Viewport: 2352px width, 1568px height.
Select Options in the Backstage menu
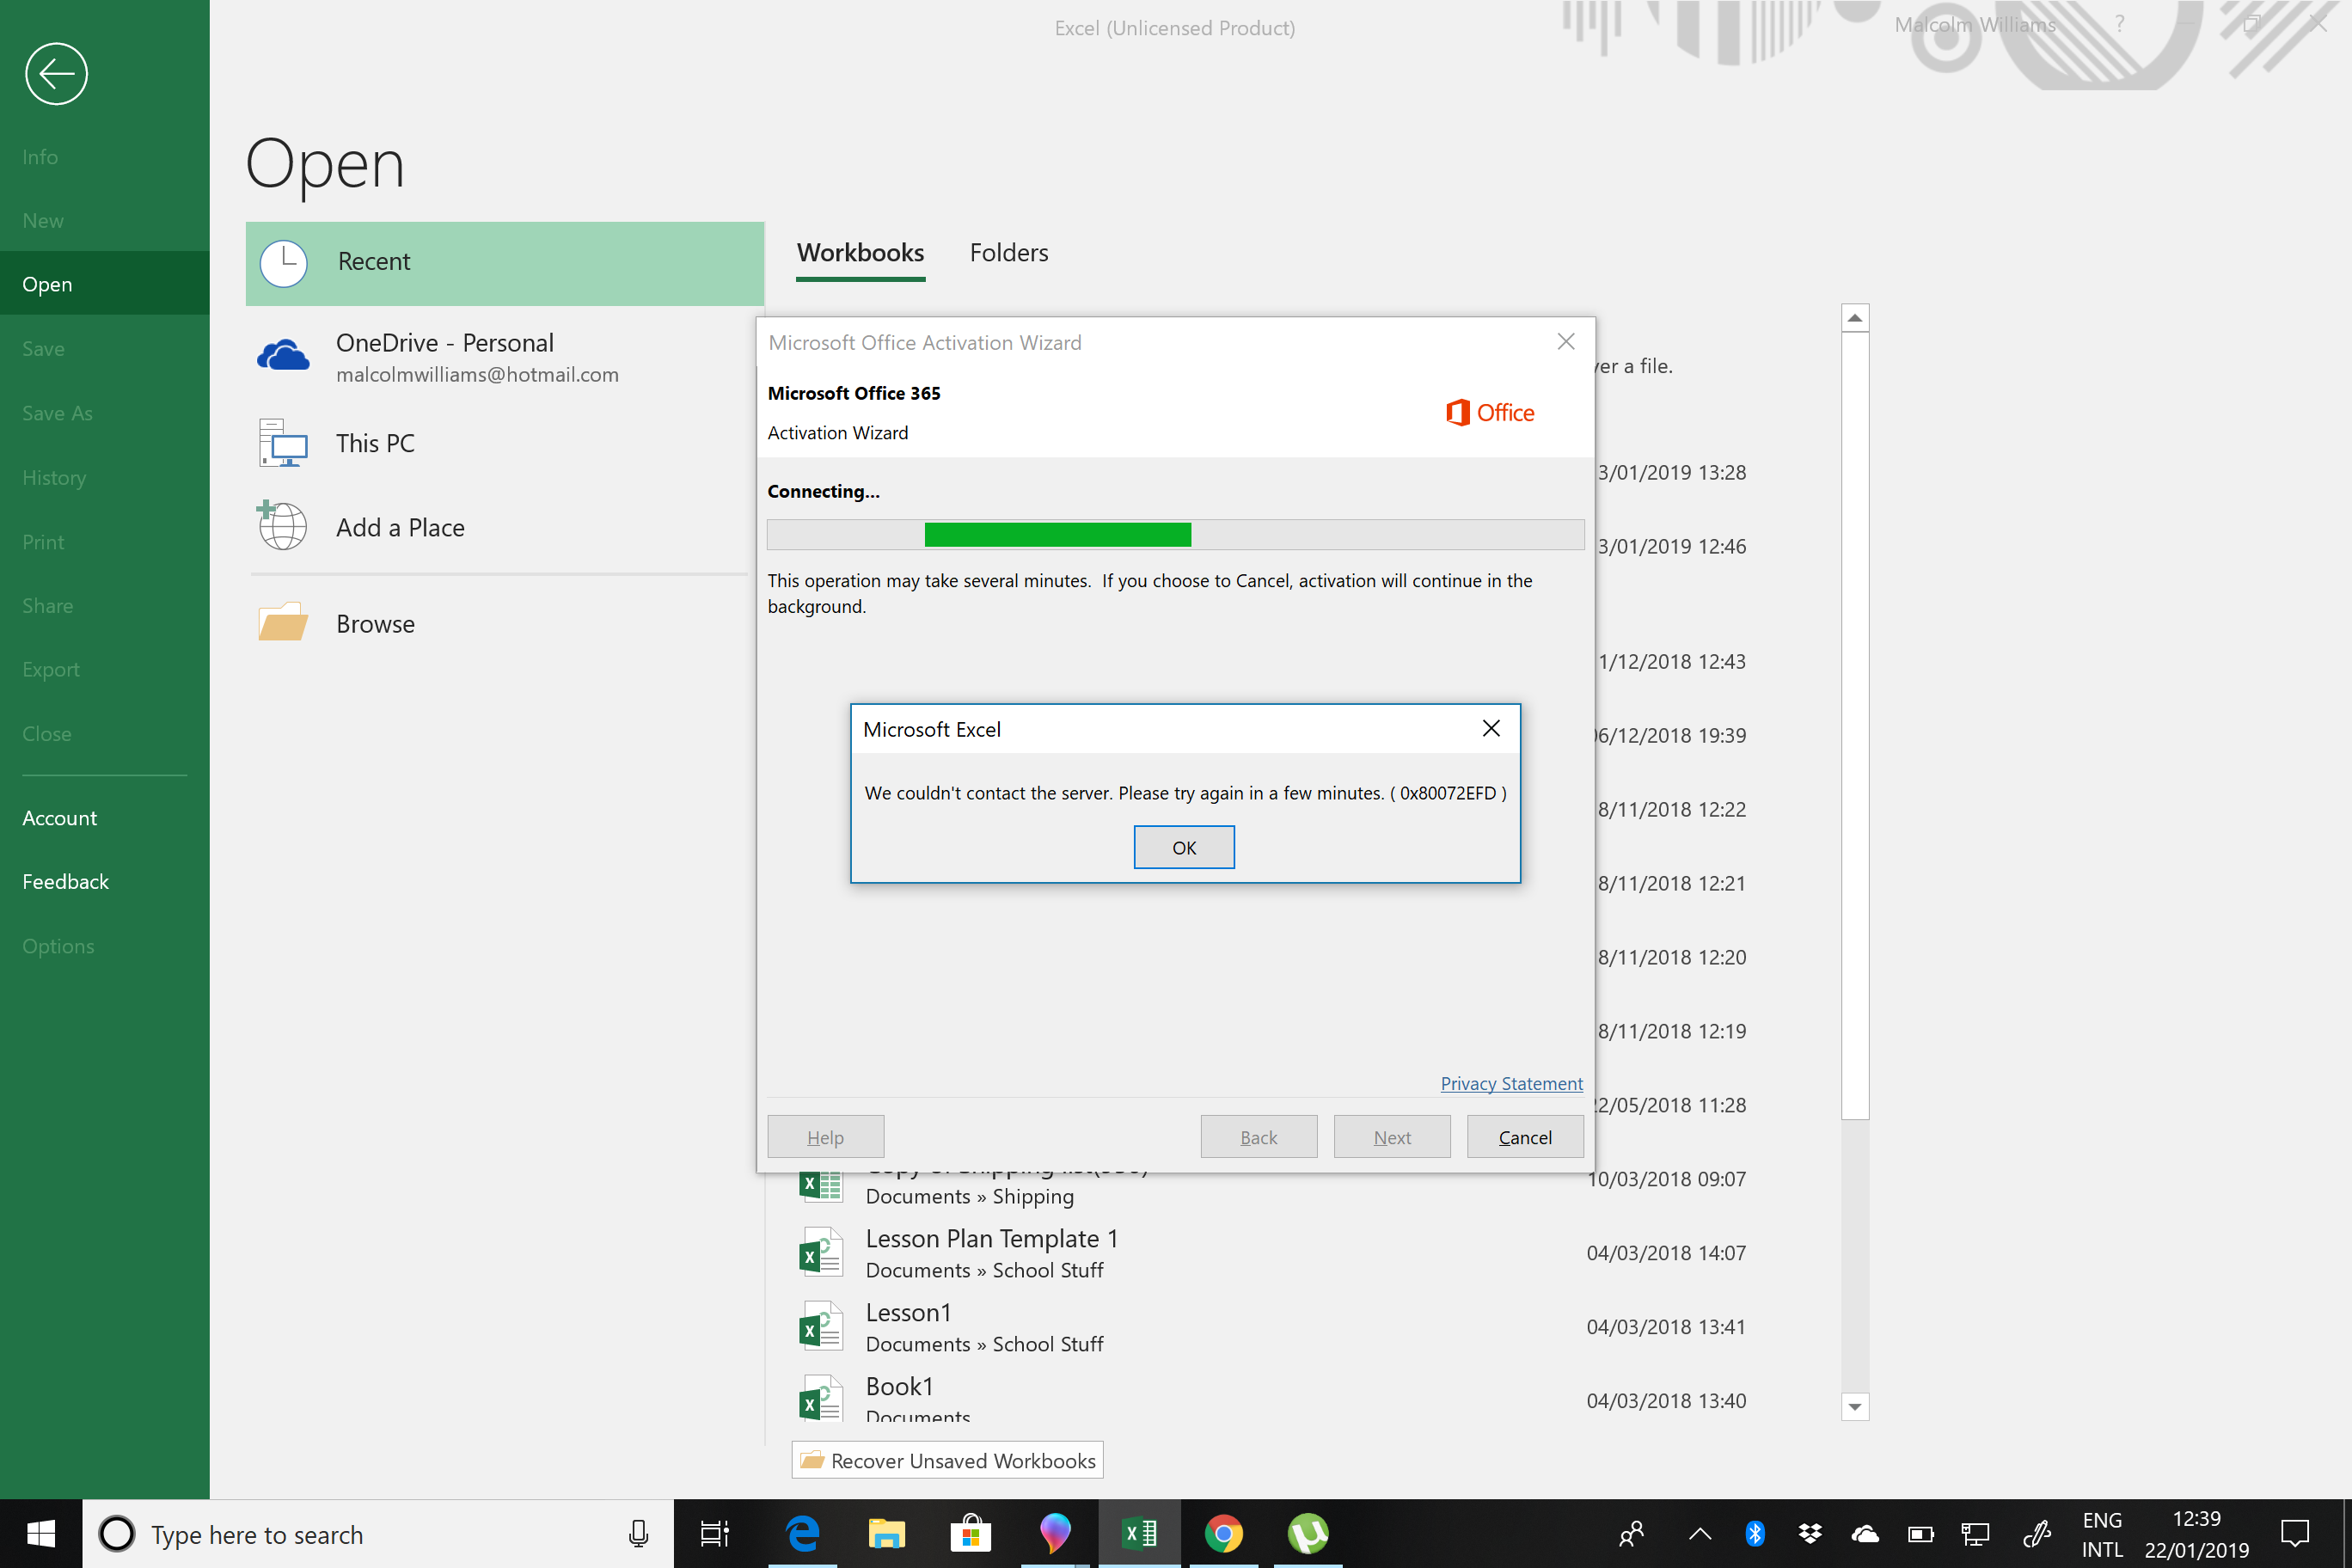pos(104,946)
